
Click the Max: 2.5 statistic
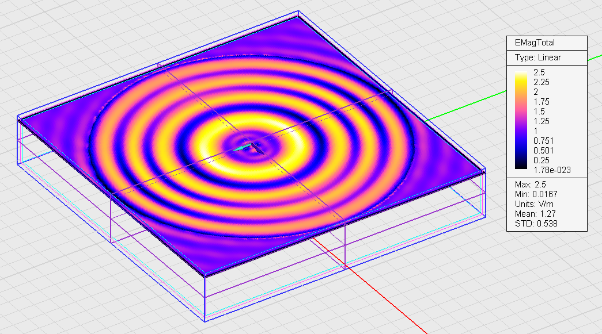(529, 184)
